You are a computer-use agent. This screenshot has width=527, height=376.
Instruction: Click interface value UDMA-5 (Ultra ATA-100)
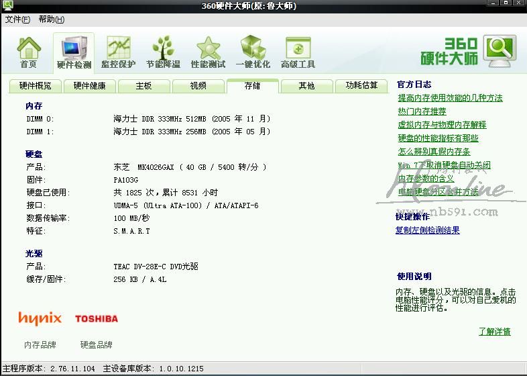(x=186, y=205)
